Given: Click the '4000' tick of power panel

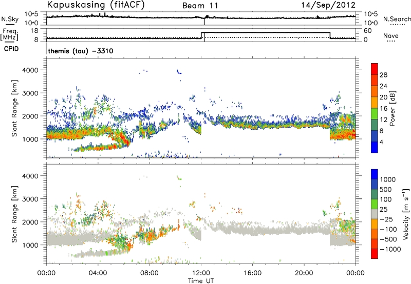Looking at the screenshot, I should (30, 70).
